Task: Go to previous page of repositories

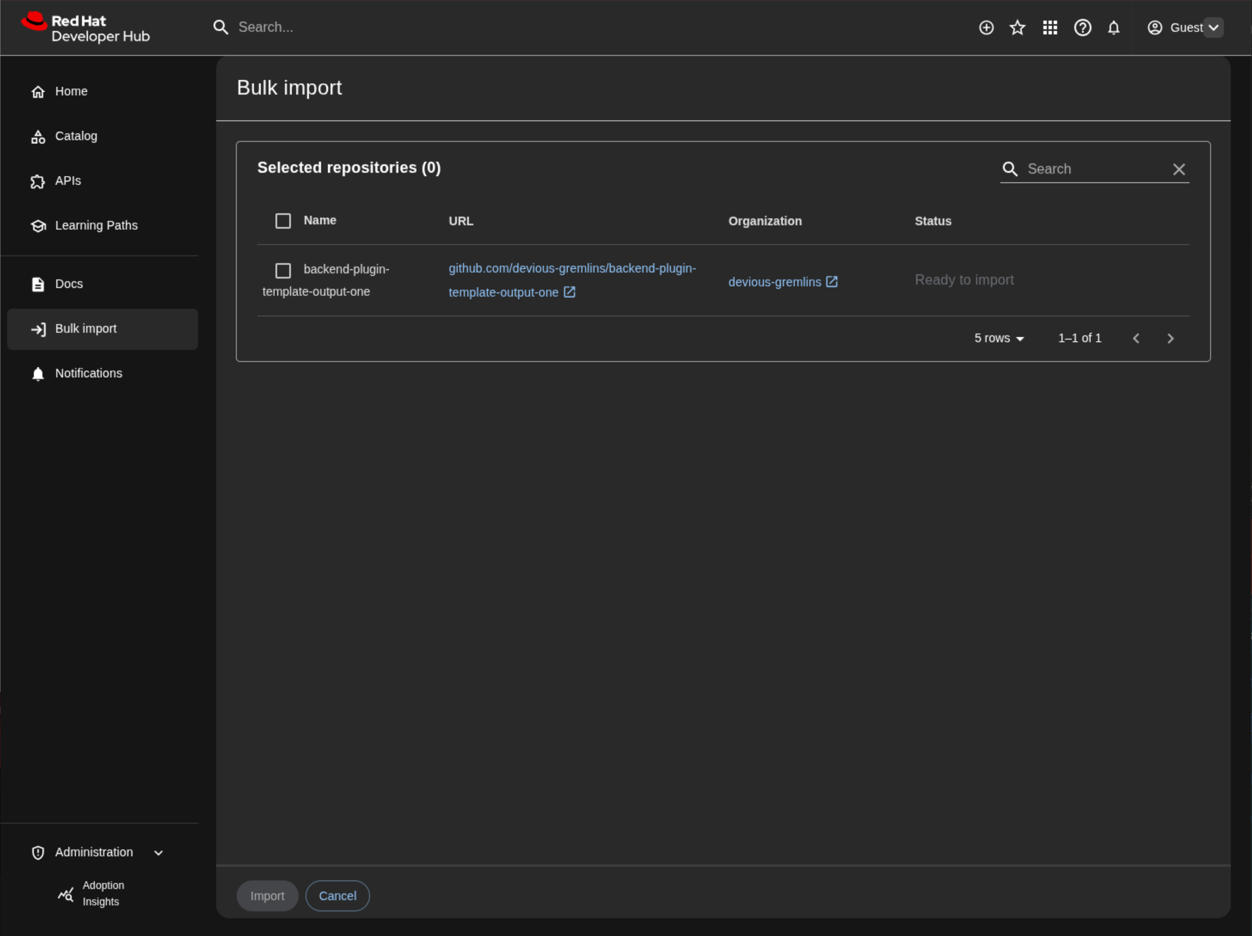Action: coord(1136,338)
